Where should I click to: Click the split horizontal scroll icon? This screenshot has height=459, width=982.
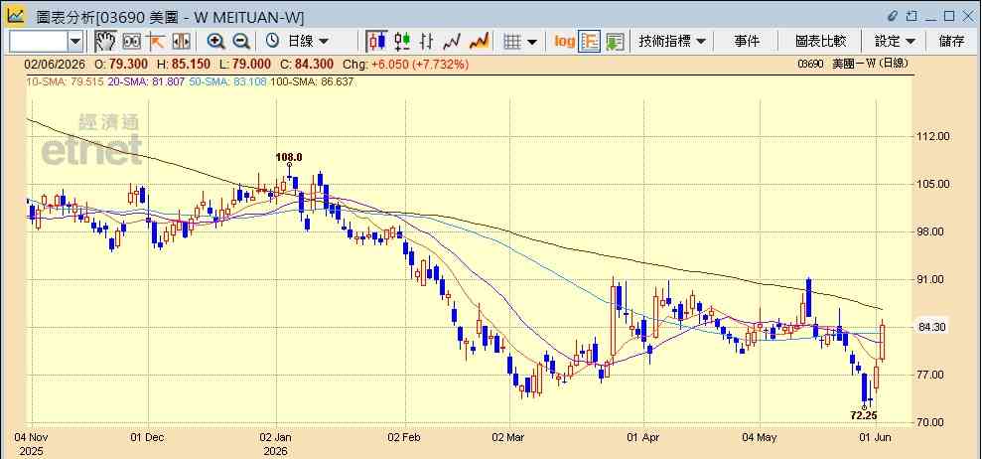[181, 42]
